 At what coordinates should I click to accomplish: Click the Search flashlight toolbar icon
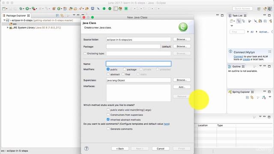pyautogui.click(x=80, y=9)
